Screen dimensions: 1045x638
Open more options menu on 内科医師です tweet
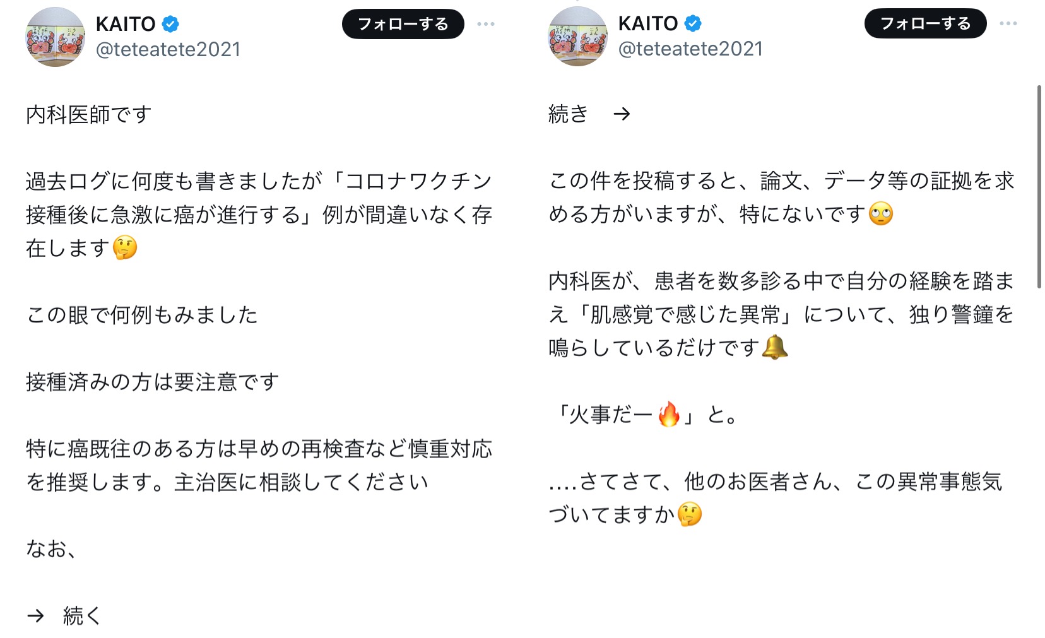point(486,24)
